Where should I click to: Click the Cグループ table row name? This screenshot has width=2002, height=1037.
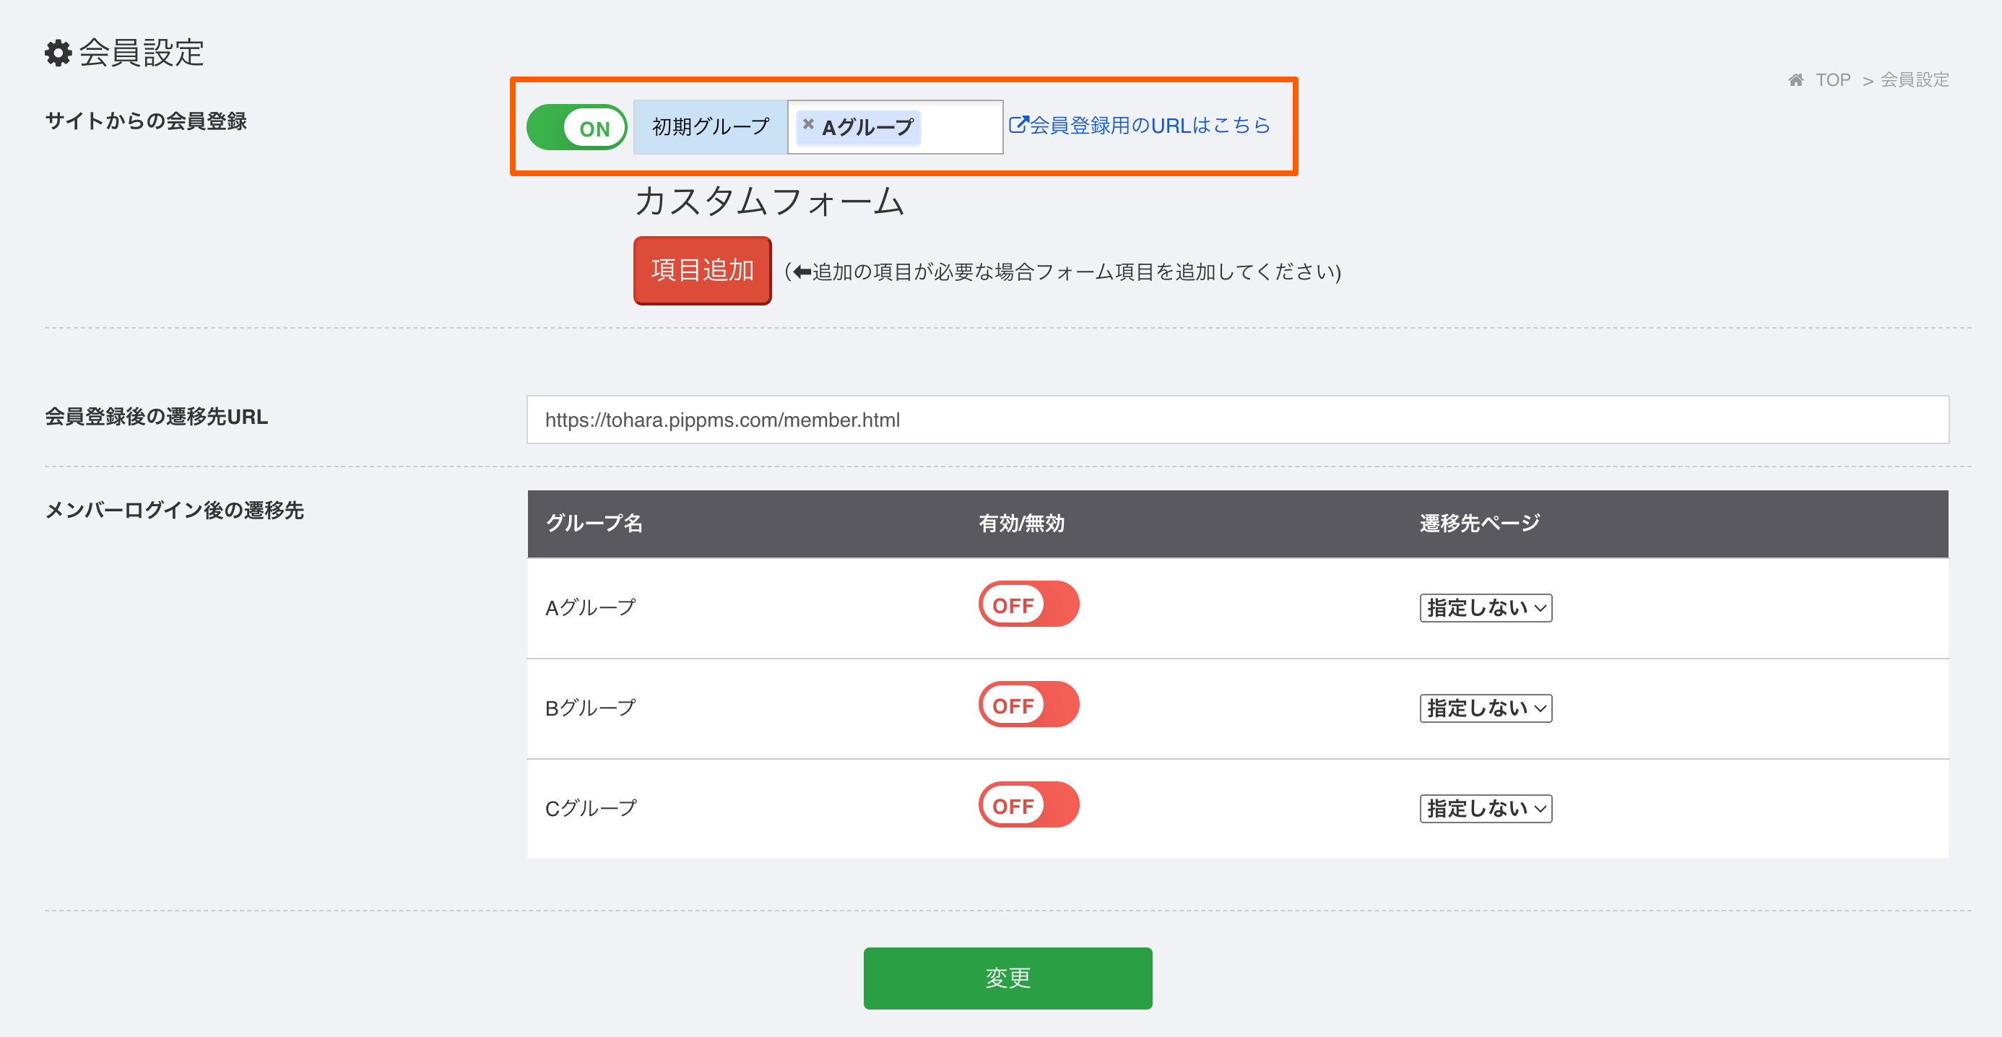591,807
